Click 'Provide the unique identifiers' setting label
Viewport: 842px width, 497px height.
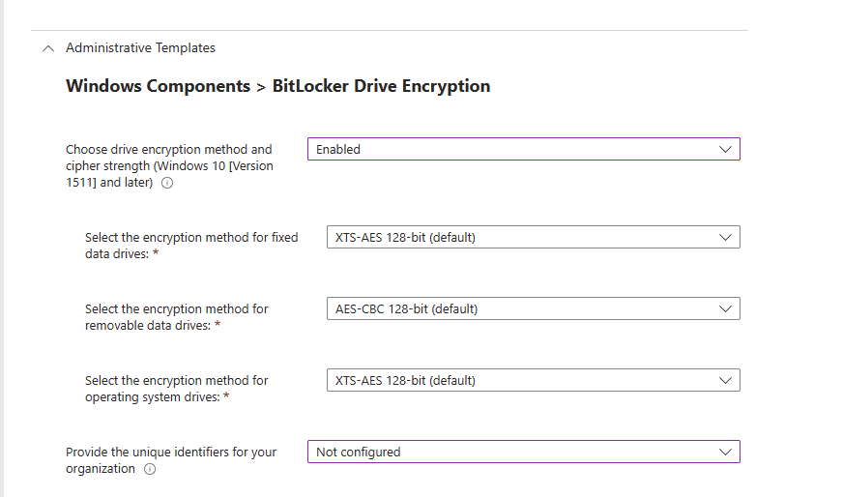tap(171, 453)
